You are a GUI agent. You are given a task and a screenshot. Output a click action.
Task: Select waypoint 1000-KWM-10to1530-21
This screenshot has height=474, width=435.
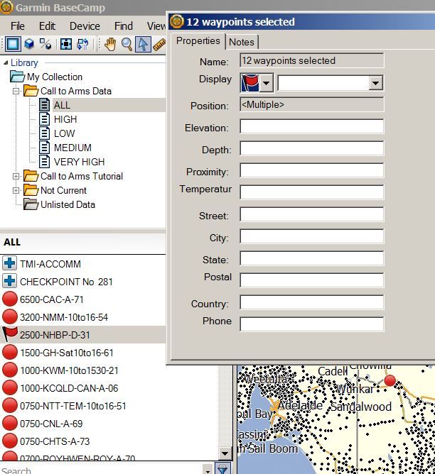69,370
